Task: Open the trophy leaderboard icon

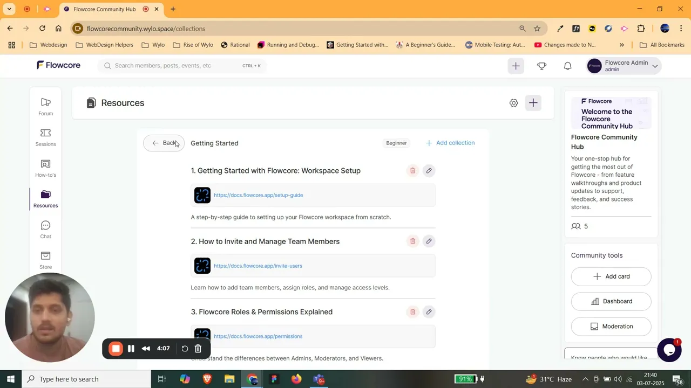Action: (x=541, y=66)
